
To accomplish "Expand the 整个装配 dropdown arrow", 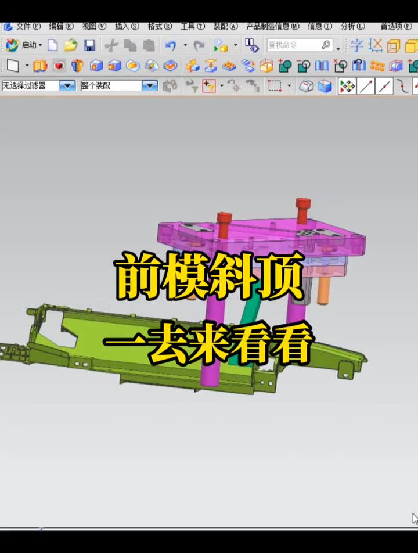I will pyautogui.click(x=150, y=86).
